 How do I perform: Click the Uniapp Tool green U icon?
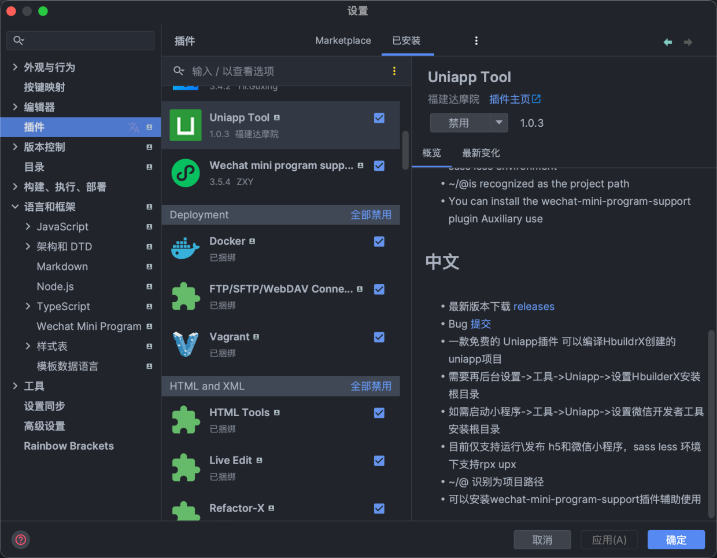click(x=186, y=125)
